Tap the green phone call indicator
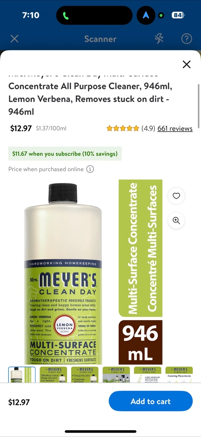201x437 pixels. click(x=66, y=15)
